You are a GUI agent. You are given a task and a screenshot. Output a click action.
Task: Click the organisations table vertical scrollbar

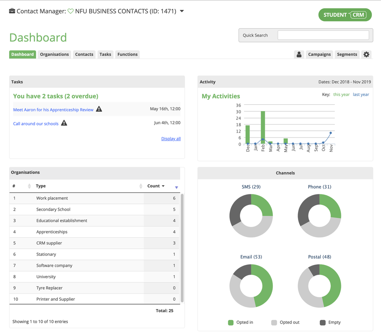182,248
